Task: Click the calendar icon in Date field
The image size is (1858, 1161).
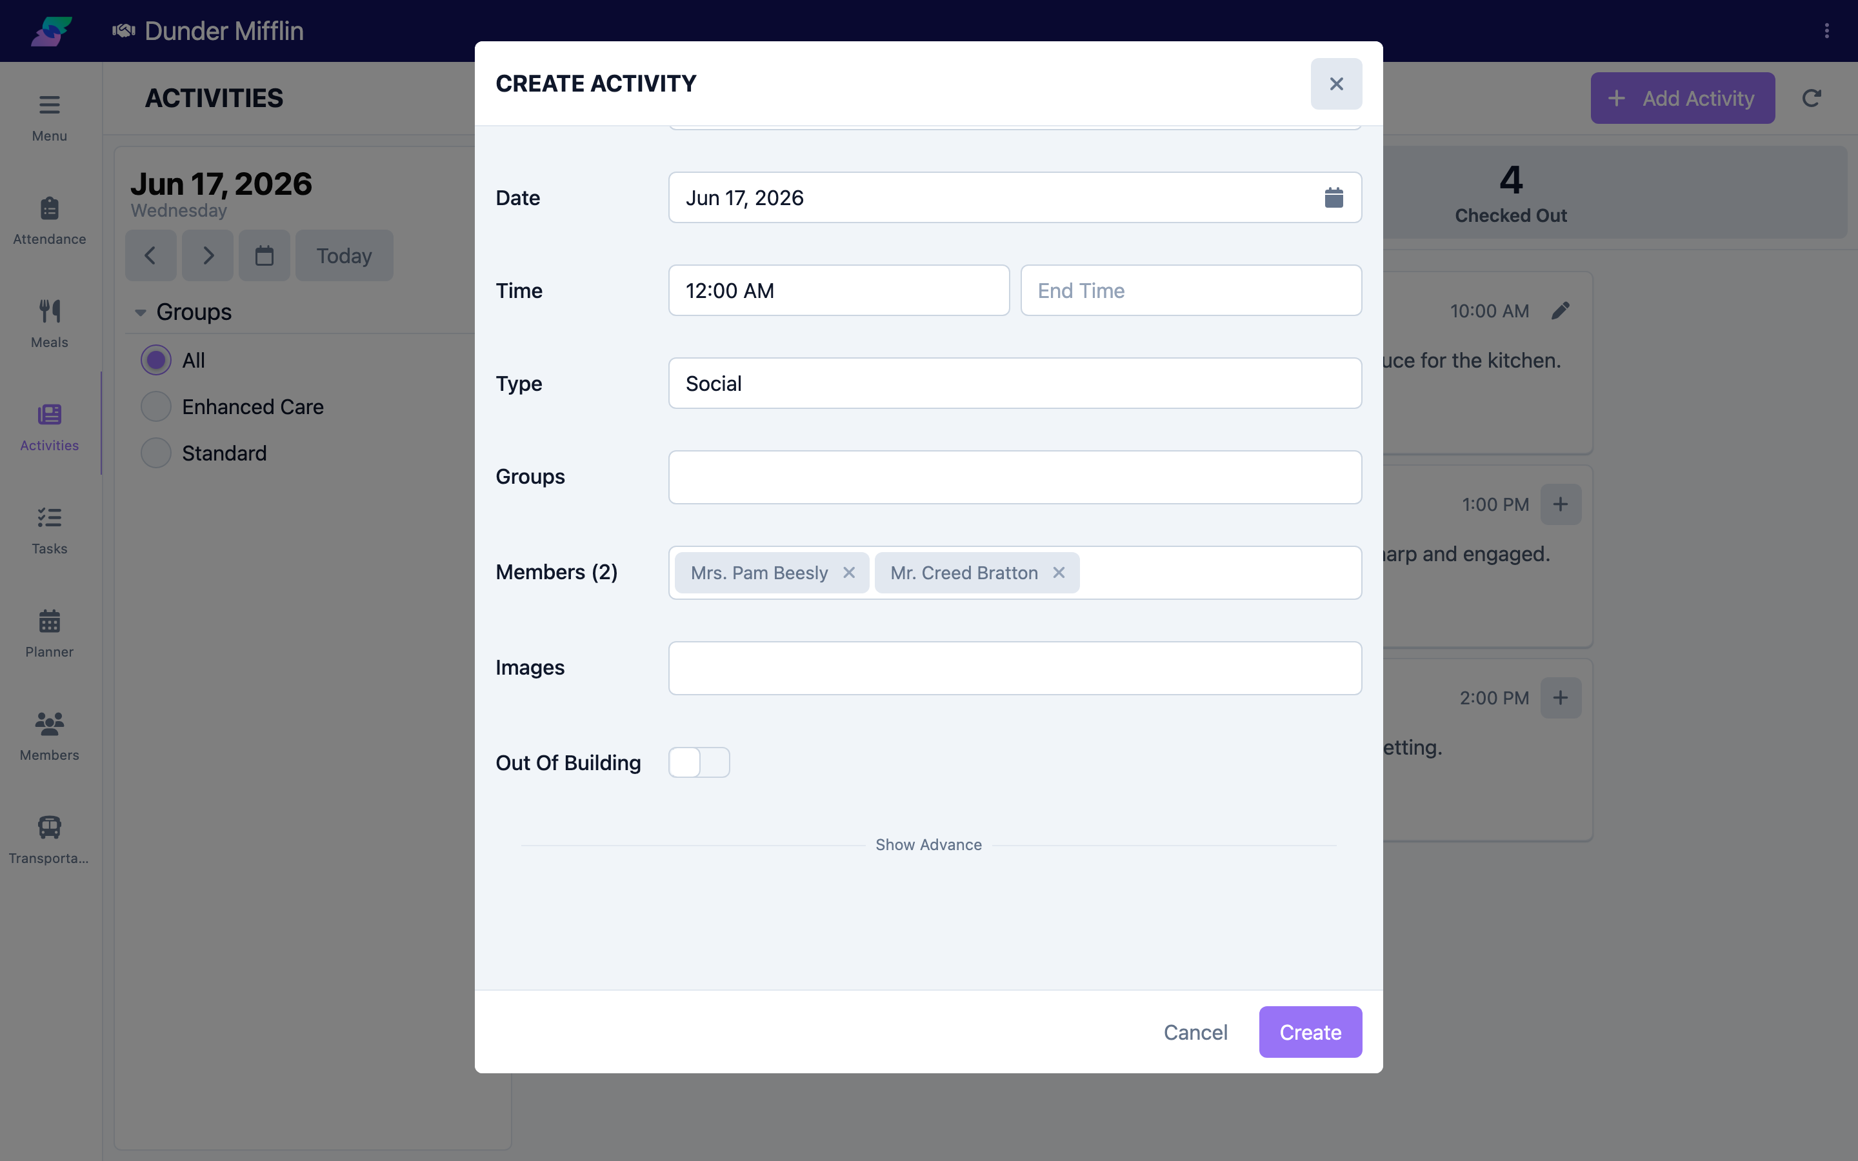Action: point(1334,198)
